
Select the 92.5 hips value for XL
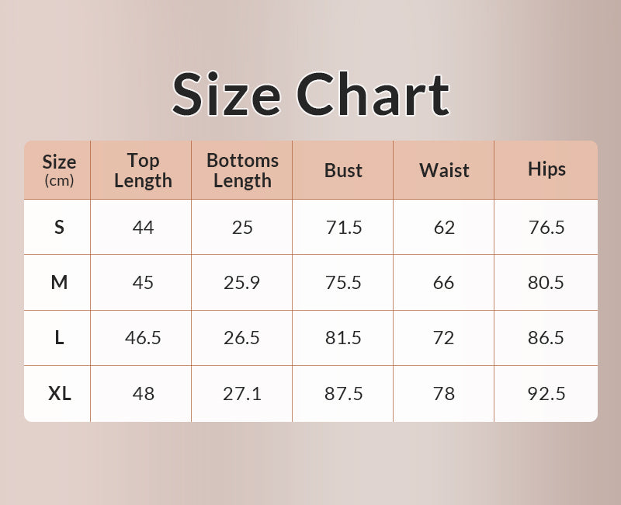(x=546, y=394)
